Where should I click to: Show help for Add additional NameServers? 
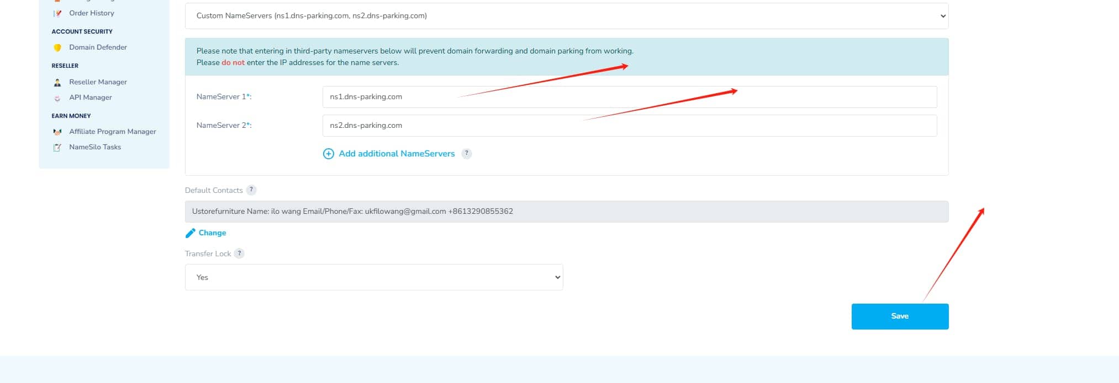pos(467,154)
